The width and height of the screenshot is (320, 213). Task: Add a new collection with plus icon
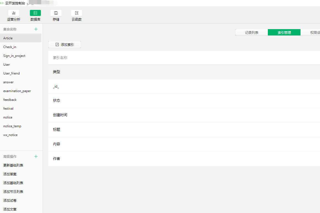(x=36, y=29)
